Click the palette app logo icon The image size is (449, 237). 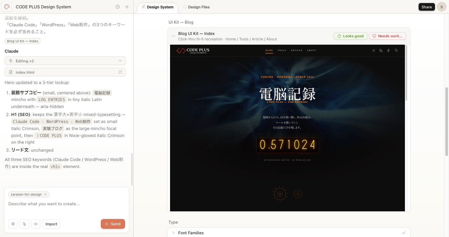tap(7, 7)
